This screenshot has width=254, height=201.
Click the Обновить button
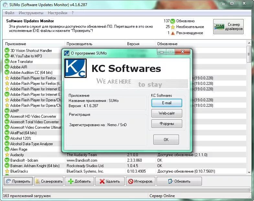tap(179, 181)
